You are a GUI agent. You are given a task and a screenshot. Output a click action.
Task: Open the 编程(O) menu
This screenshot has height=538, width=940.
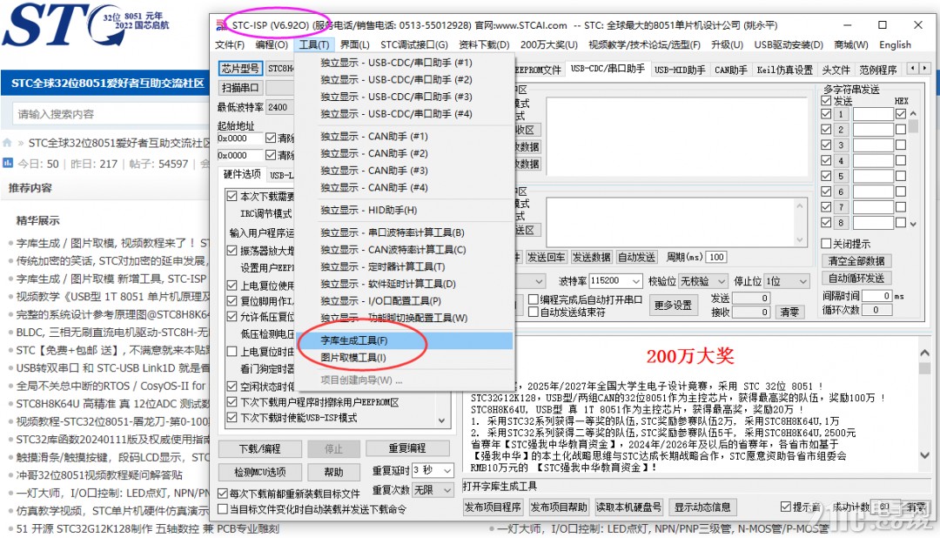[x=272, y=44]
